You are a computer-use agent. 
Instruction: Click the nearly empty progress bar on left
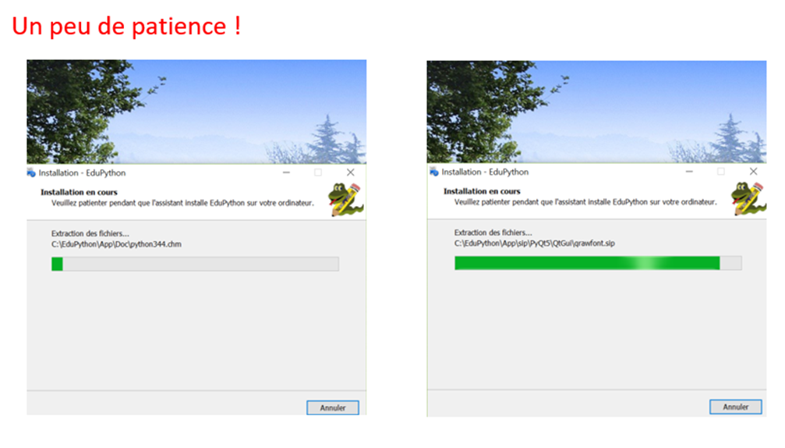click(195, 265)
